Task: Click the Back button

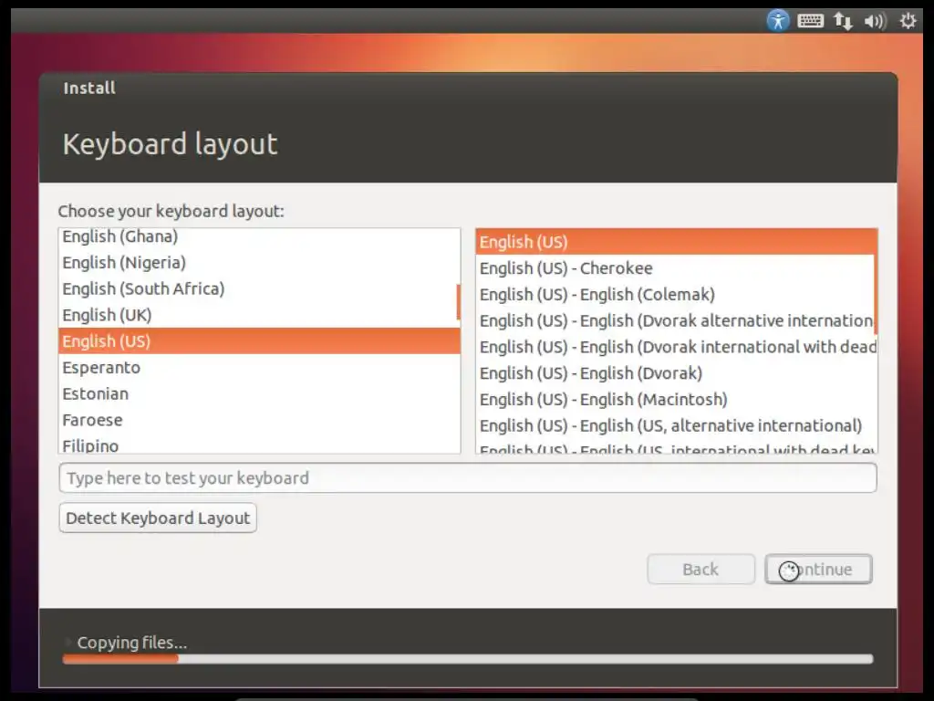Action: (701, 570)
